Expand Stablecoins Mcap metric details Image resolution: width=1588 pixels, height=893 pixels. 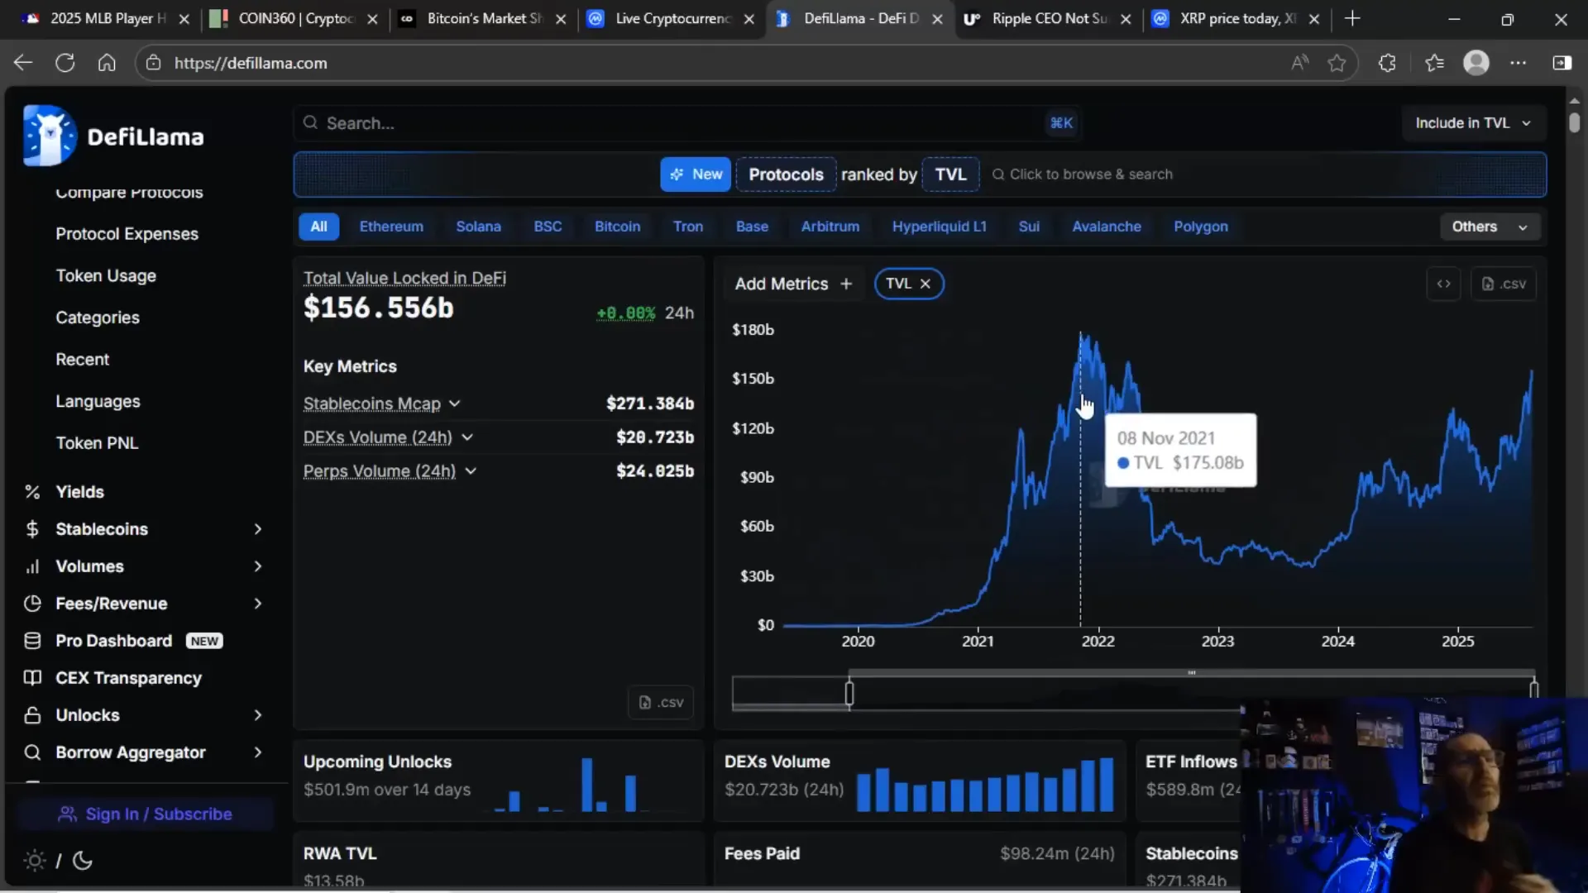(x=455, y=404)
